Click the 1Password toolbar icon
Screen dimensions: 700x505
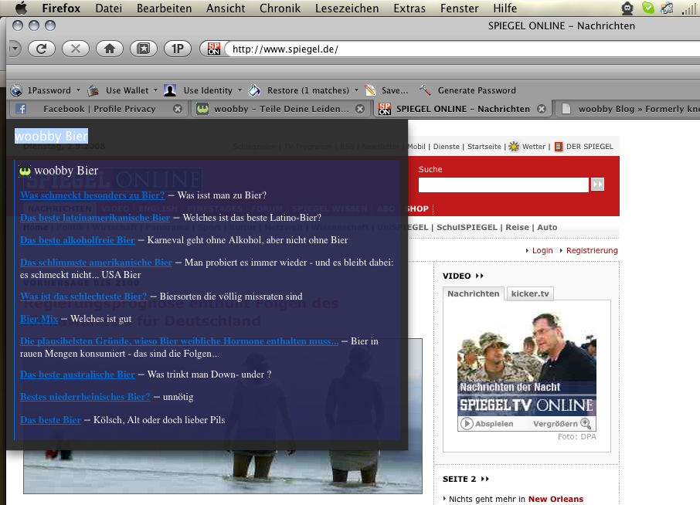click(16, 90)
